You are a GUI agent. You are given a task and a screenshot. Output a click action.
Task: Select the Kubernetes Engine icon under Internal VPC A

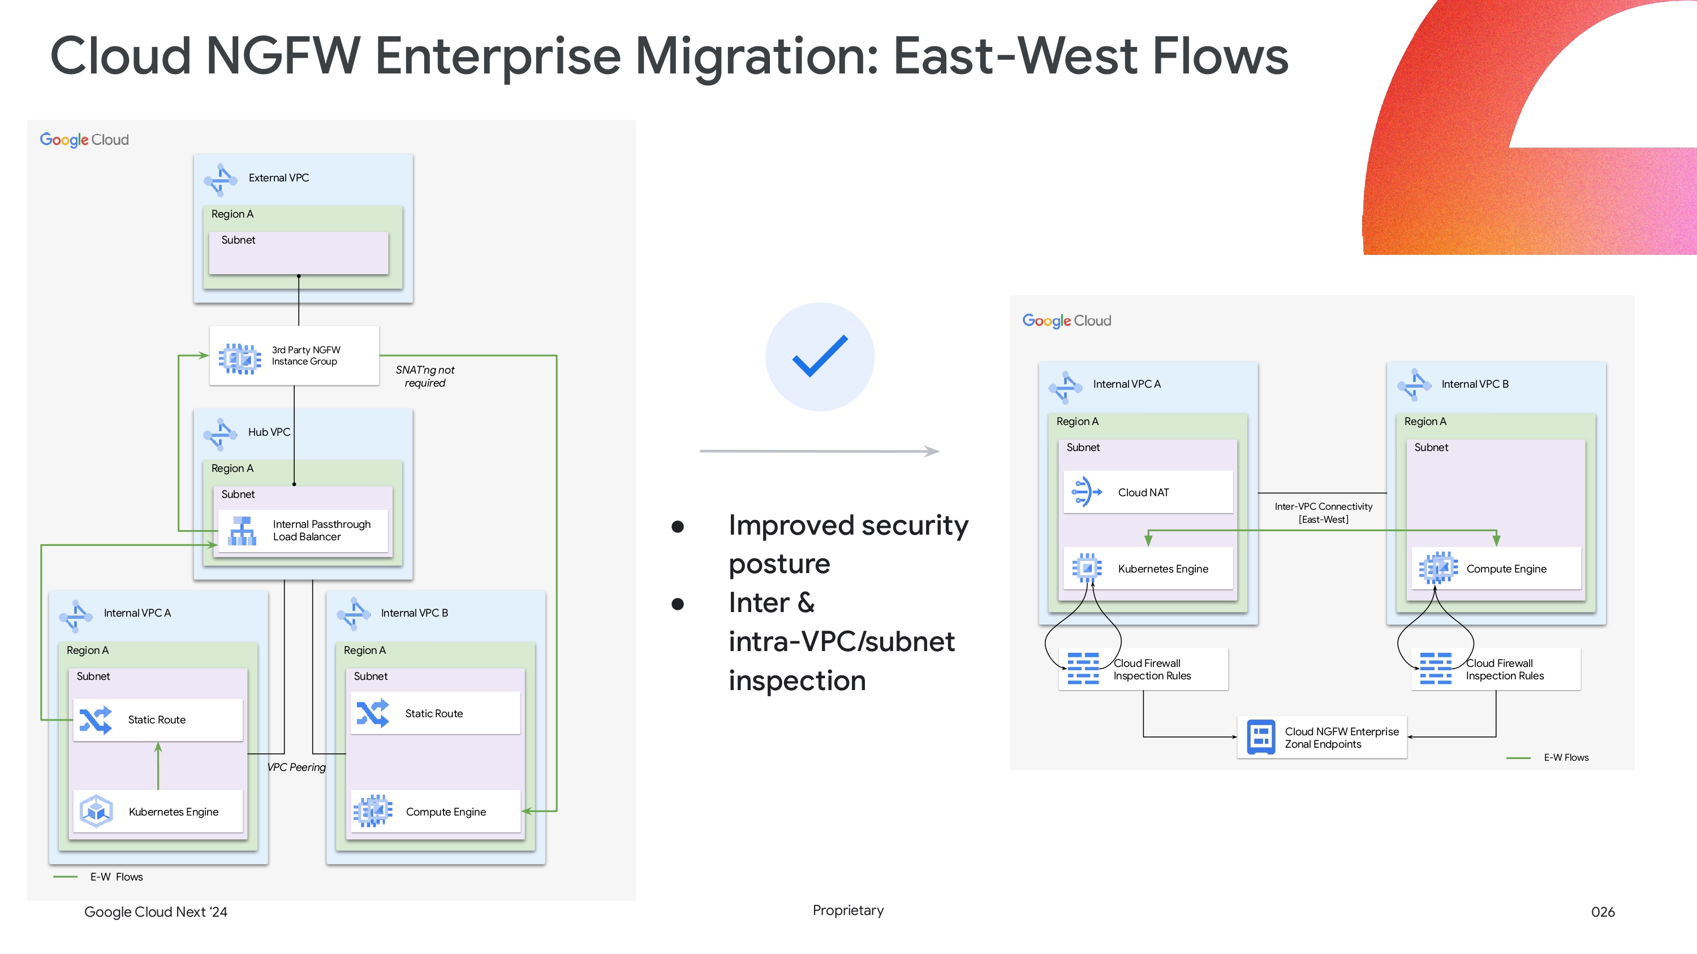tap(1087, 568)
